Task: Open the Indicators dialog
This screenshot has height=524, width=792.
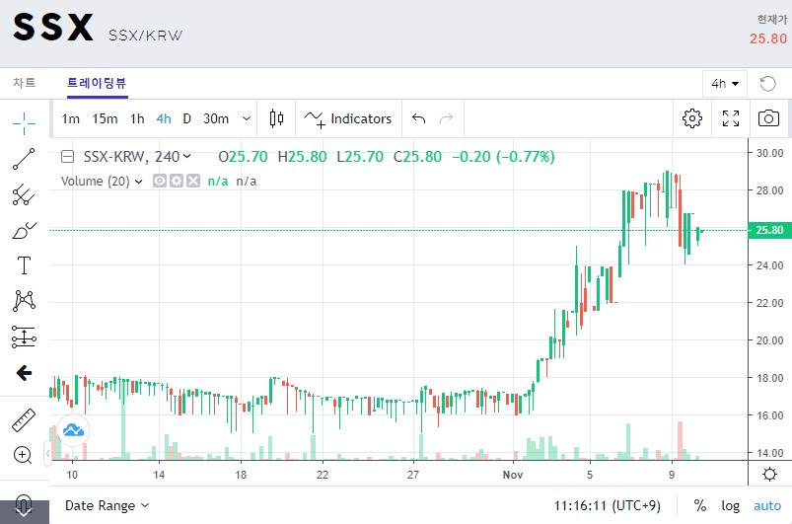Action: point(347,118)
